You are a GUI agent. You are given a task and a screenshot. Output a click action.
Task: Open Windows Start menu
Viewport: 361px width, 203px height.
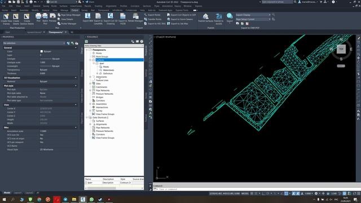4,199
